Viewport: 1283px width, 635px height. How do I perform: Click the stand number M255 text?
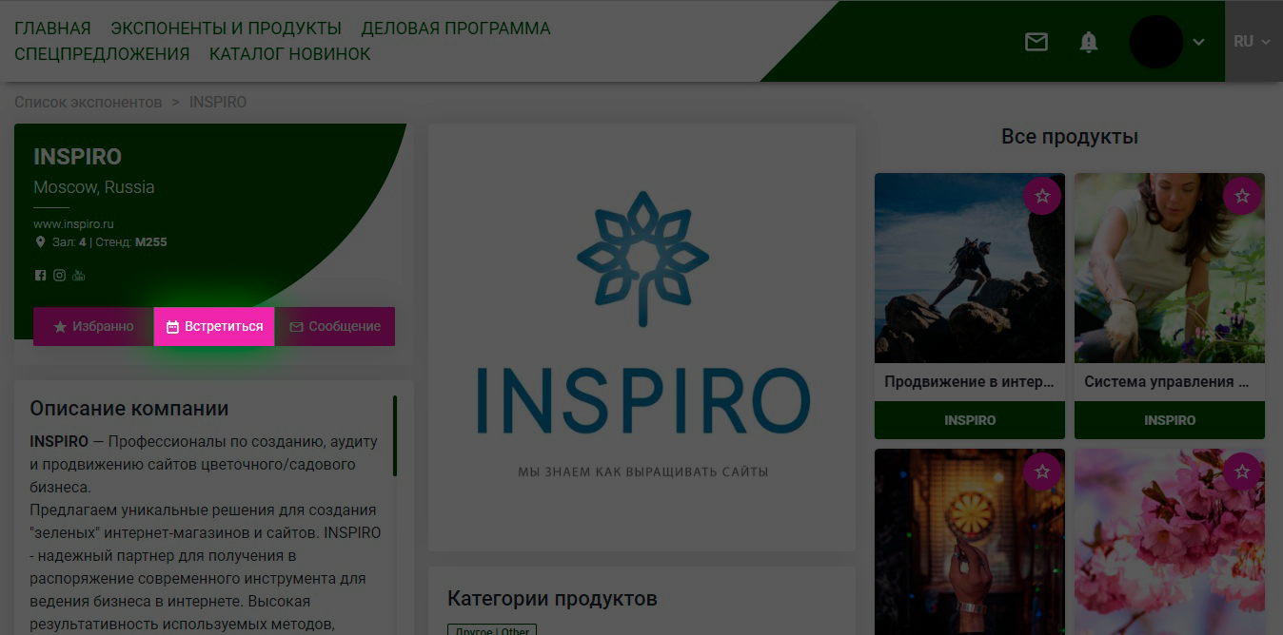[151, 242]
